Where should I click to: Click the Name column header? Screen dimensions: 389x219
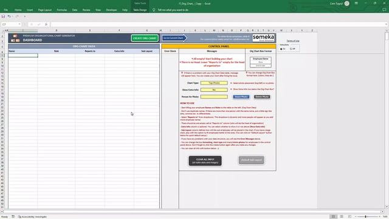pos(23,51)
